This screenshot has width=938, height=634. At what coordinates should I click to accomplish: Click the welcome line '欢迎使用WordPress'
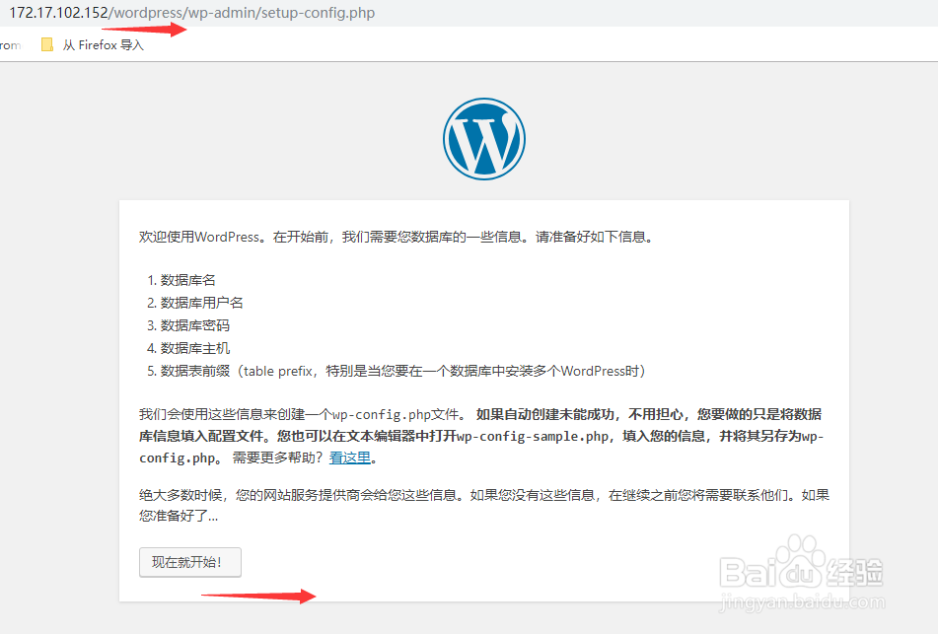(x=397, y=237)
